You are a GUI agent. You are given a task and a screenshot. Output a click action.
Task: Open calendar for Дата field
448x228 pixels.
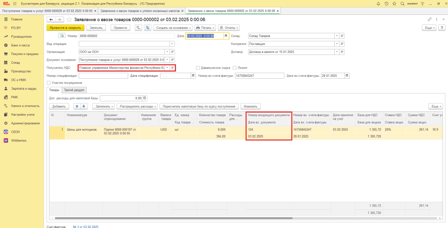pyautogui.click(x=226, y=36)
